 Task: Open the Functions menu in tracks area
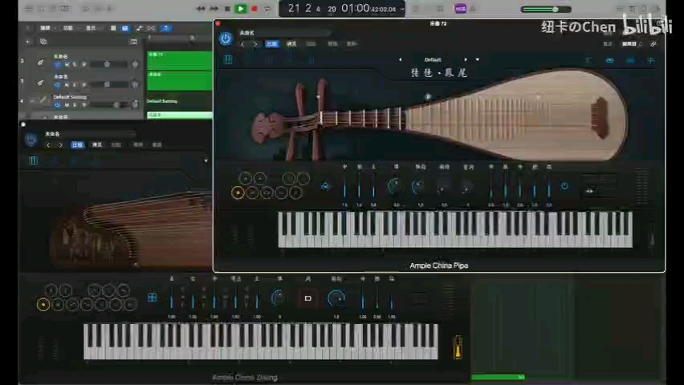click(68, 28)
